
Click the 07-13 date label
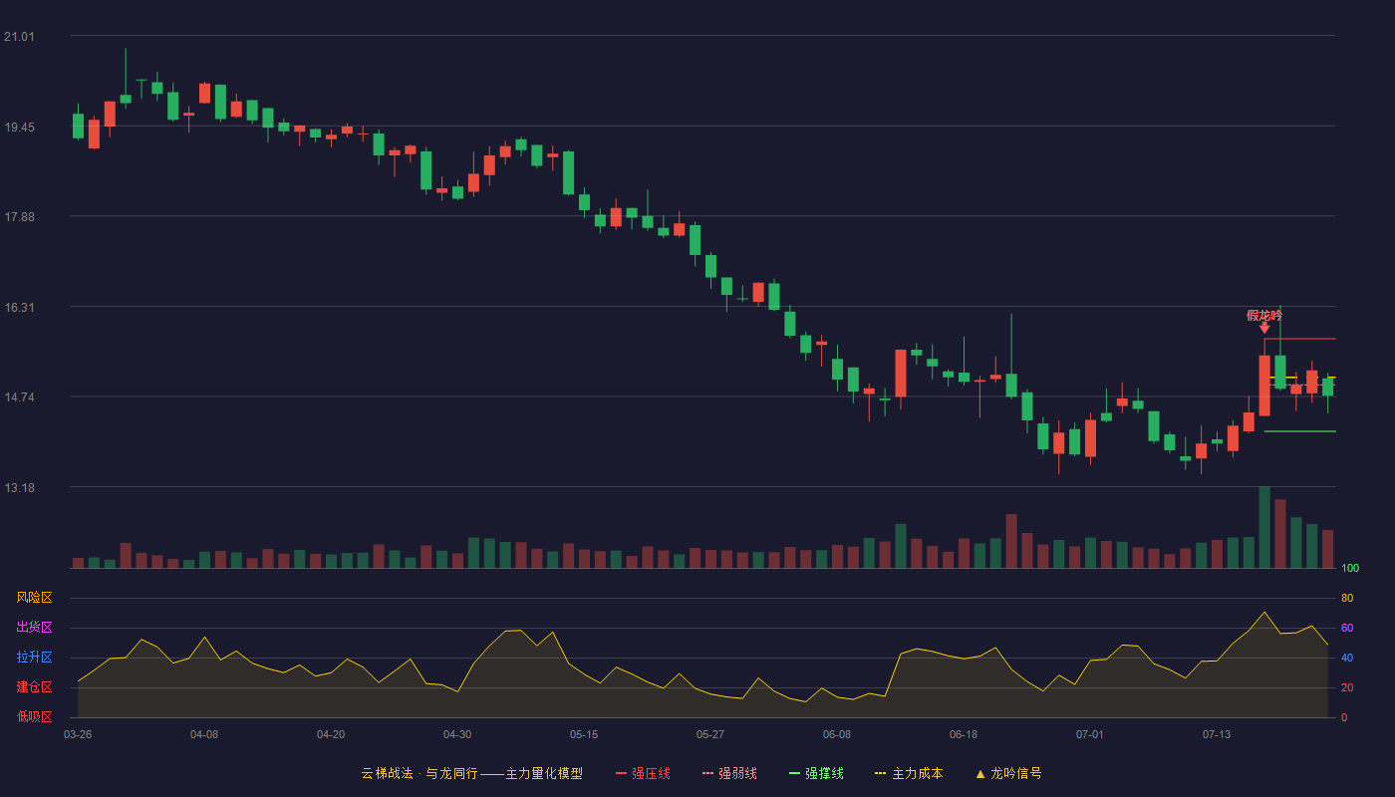(1217, 734)
